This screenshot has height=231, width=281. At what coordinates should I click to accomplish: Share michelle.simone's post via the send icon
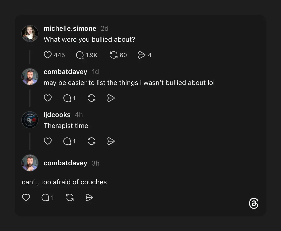click(x=142, y=55)
